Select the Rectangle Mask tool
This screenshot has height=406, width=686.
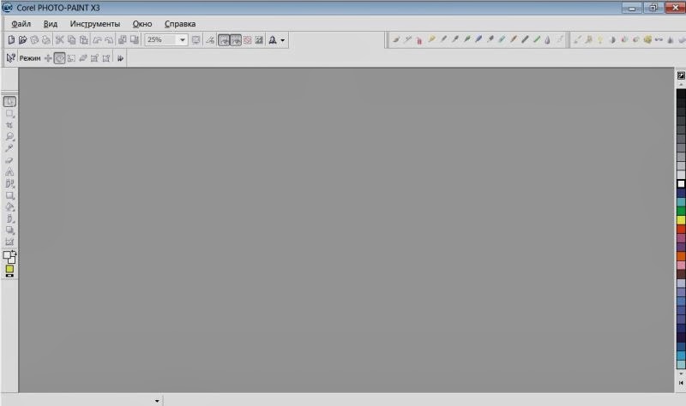(9, 114)
